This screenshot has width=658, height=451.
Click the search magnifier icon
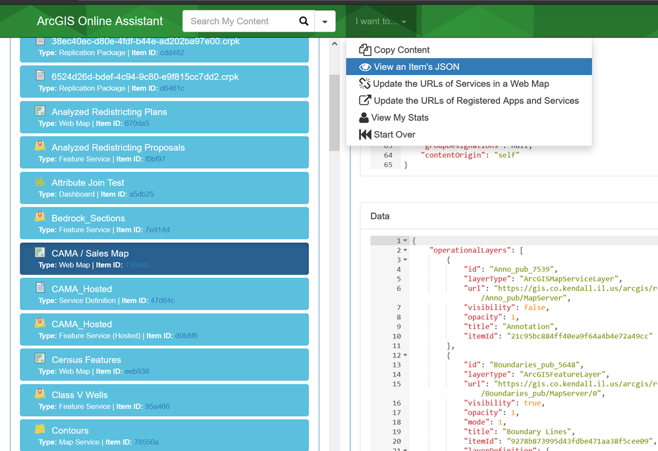[x=304, y=21]
